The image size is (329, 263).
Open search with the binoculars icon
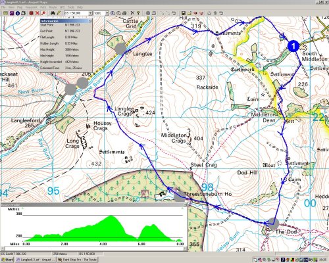point(53,13)
